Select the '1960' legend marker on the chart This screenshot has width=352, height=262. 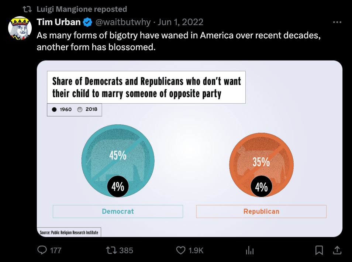pyautogui.click(x=54, y=110)
